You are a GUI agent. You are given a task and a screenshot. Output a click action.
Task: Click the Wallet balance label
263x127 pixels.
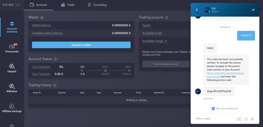click(41, 25)
